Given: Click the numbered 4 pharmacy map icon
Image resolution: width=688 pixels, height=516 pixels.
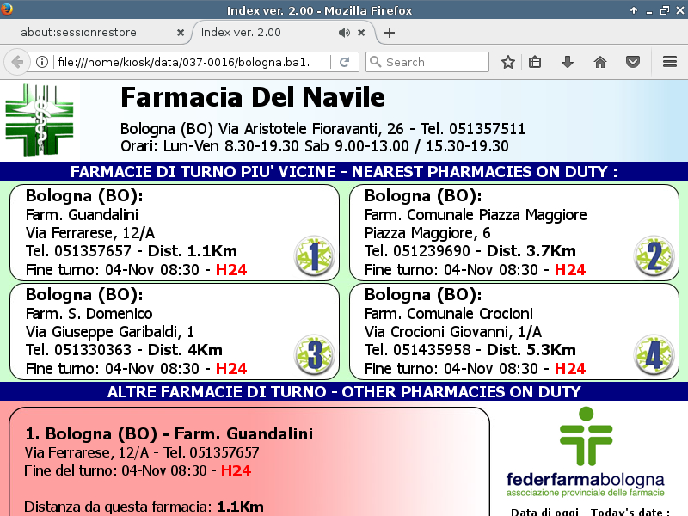Looking at the screenshot, I should click(x=654, y=355).
